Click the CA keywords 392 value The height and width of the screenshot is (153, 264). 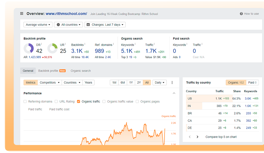[x=248, y=121]
